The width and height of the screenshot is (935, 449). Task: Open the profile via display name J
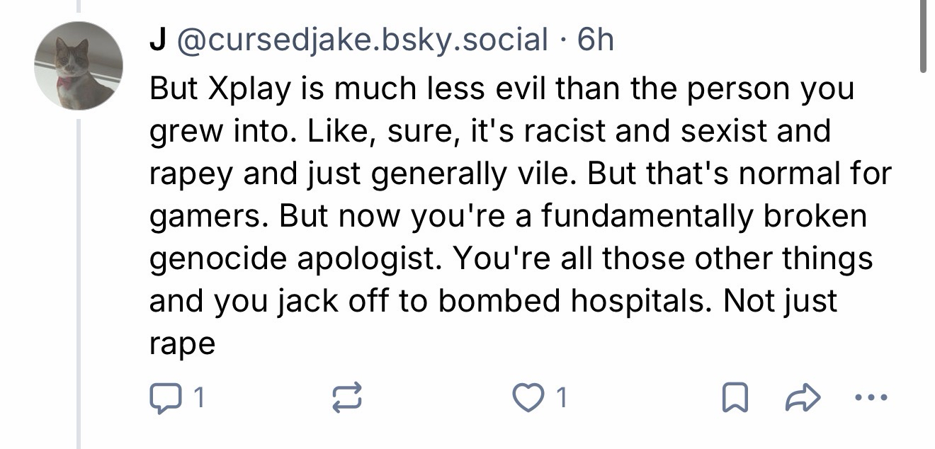point(157,40)
